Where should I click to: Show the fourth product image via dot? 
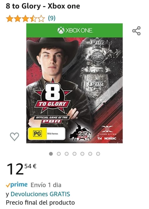(75, 154)
